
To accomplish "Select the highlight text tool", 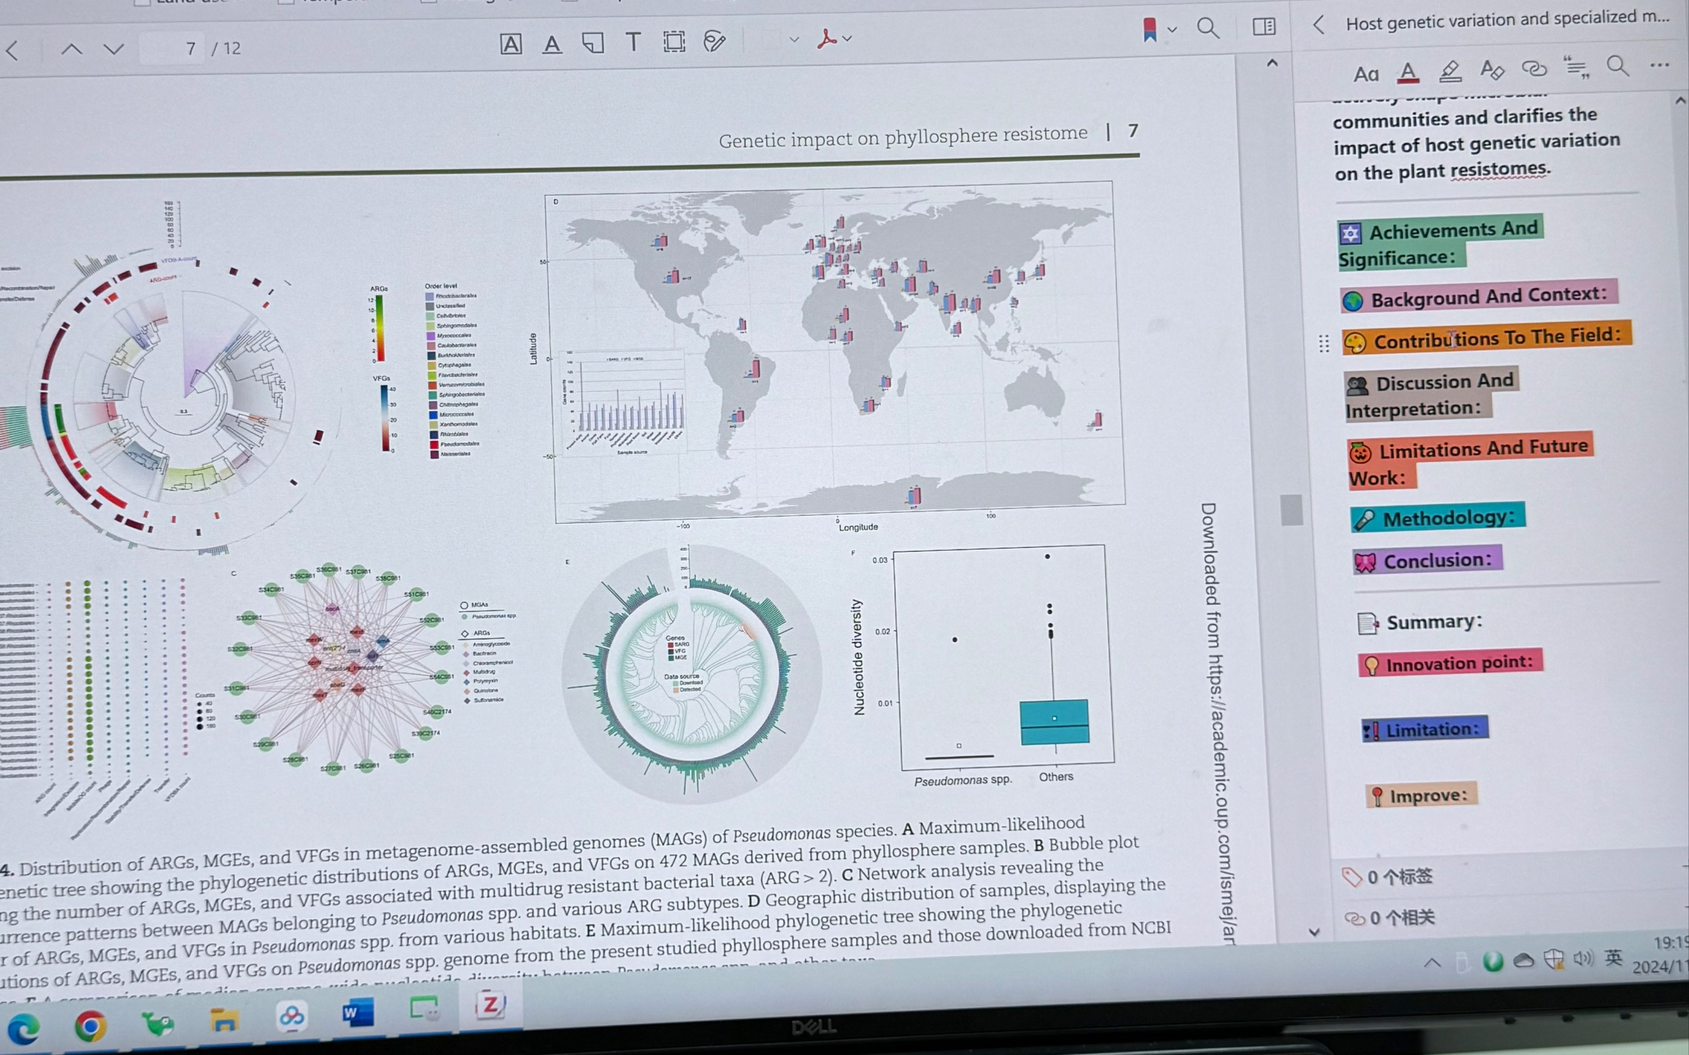I will coord(511,44).
